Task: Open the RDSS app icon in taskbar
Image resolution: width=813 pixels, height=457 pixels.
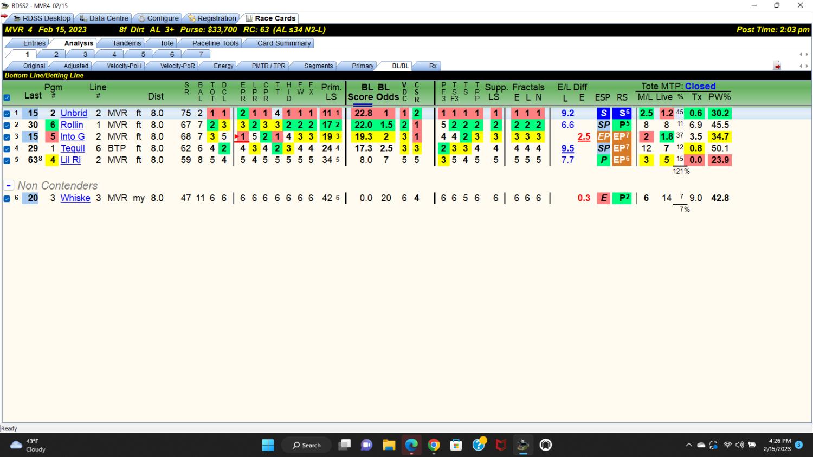Action: tap(523, 445)
